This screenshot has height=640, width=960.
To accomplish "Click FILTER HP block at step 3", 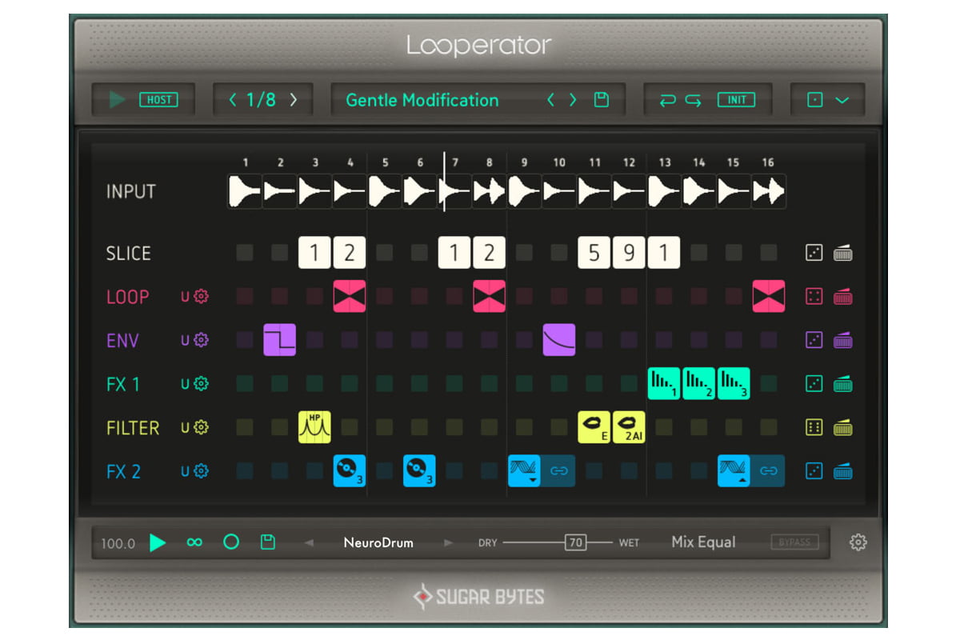I will 315,427.
